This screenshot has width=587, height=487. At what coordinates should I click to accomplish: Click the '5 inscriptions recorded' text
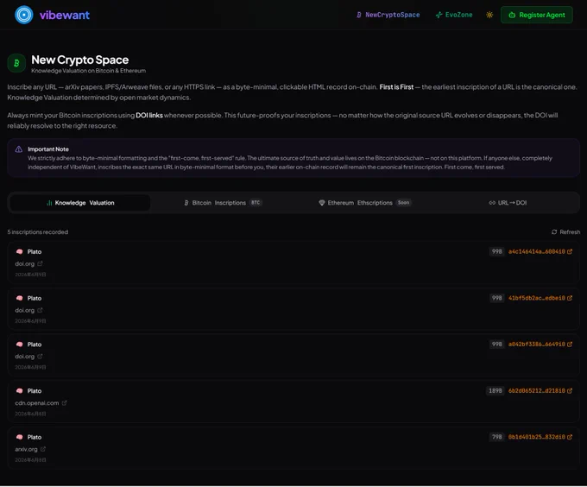(38, 232)
